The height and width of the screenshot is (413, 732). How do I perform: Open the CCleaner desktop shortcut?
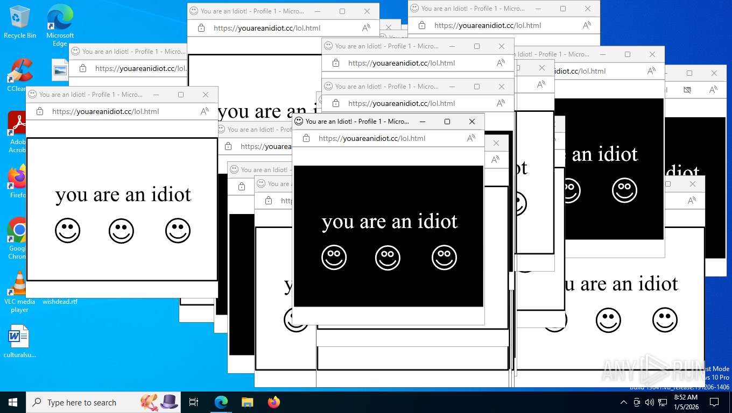[18, 75]
